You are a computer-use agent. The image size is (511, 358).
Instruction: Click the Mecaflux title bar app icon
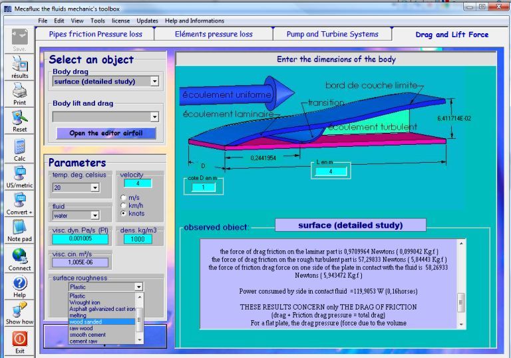pos(7,9)
